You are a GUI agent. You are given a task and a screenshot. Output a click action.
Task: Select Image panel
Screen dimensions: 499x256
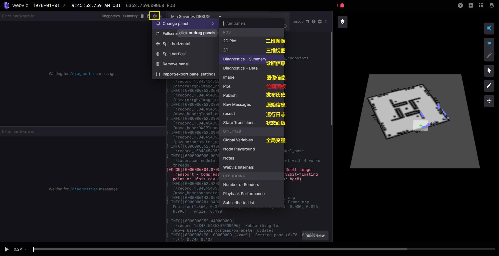252,77
